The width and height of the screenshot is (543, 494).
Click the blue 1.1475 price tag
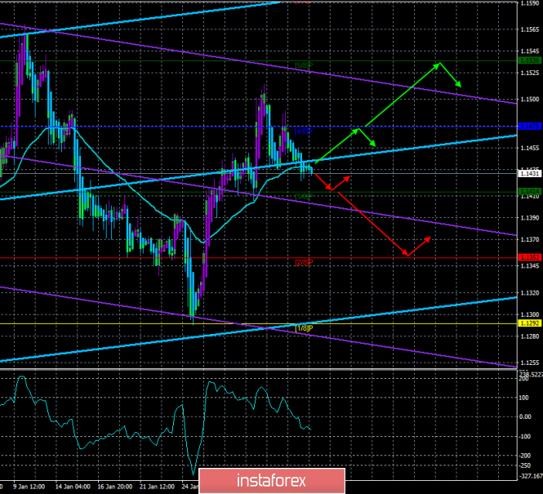pyautogui.click(x=530, y=126)
